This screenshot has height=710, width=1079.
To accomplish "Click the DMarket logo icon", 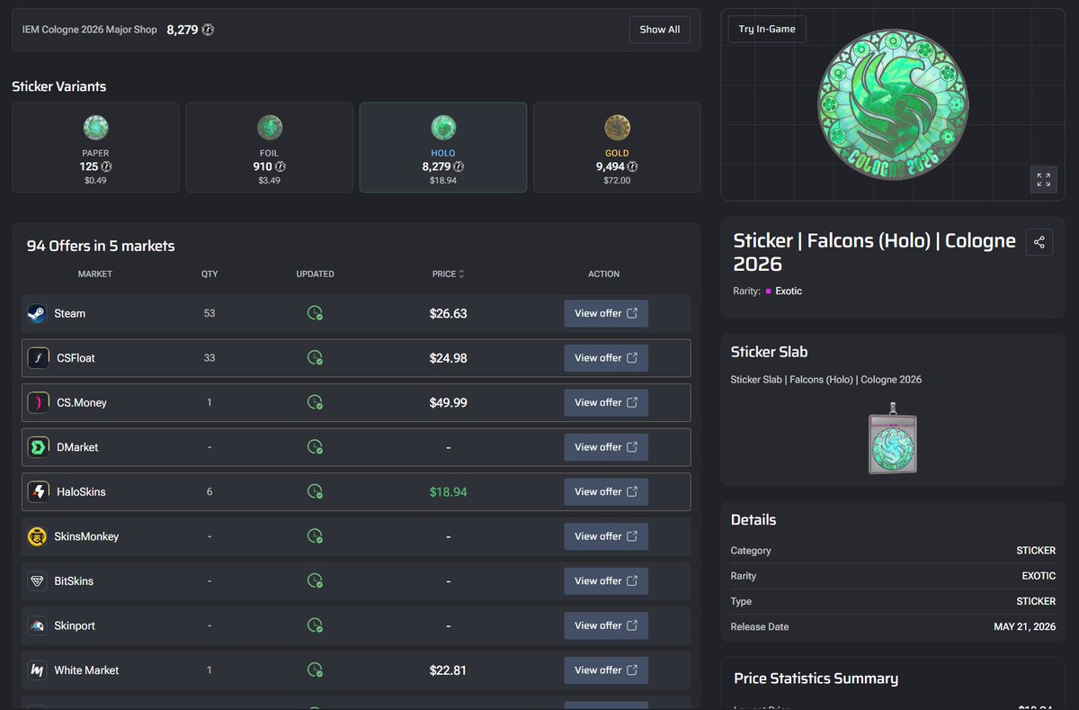I will pyautogui.click(x=37, y=447).
